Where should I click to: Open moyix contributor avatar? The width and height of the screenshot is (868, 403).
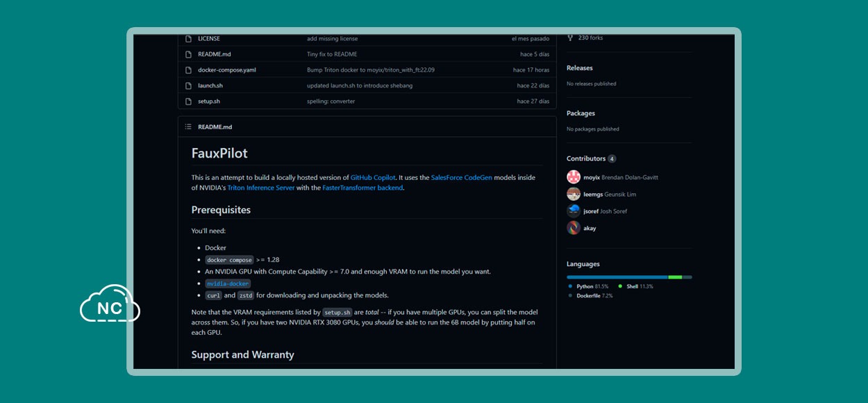click(574, 177)
